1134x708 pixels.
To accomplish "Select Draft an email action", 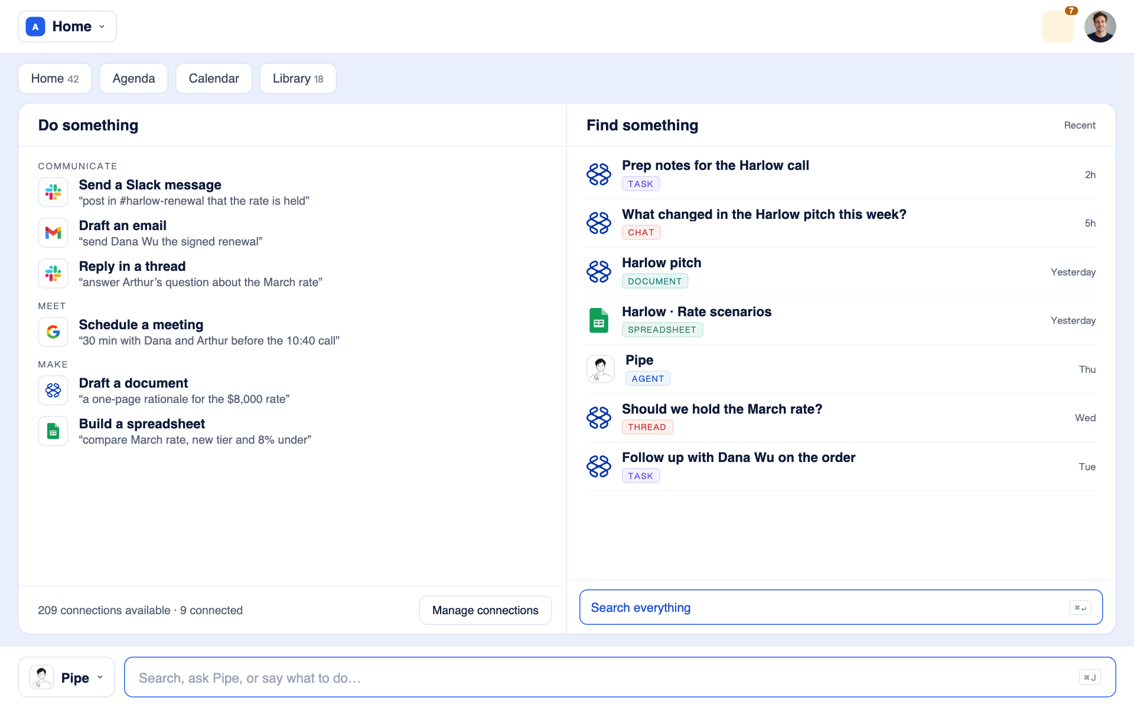I will (x=123, y=225).
